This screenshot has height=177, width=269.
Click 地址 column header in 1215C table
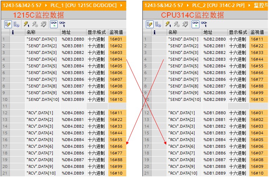(73, 32)
